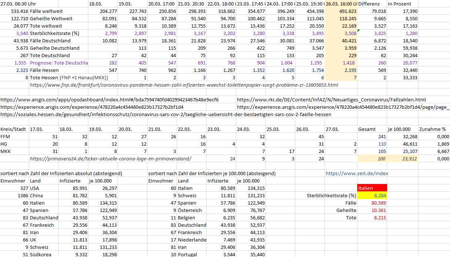Click the 'HG' row label
The image size is (450, 257).
(4, 144)
